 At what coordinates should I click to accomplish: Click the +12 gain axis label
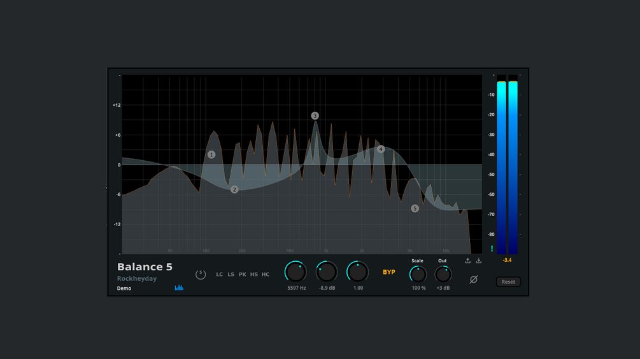coord(117,105)
